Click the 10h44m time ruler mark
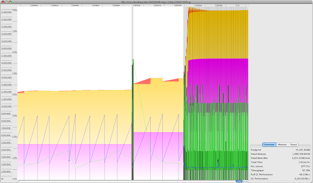Viewport: 313px width, 183px height. coord(76,6)
